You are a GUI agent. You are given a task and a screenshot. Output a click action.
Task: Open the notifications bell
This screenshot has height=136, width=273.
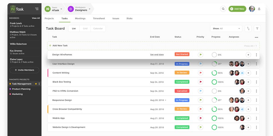click(259, 9)
